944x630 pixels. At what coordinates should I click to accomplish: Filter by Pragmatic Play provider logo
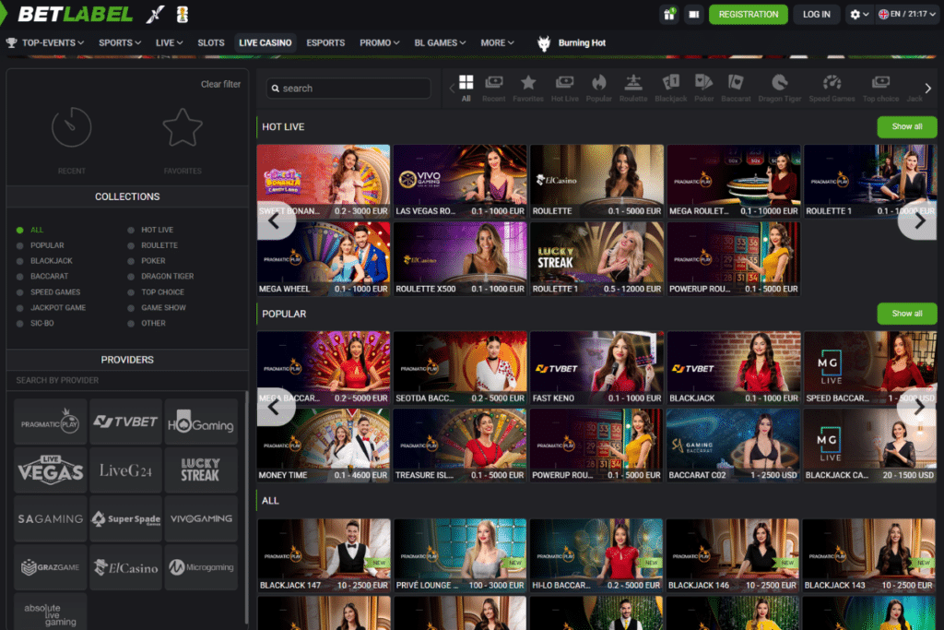click(51, 422)
